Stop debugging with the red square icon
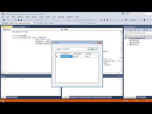 [x=104, y=20]
